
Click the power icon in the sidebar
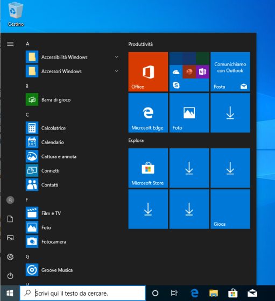click(x=10, y=276)
